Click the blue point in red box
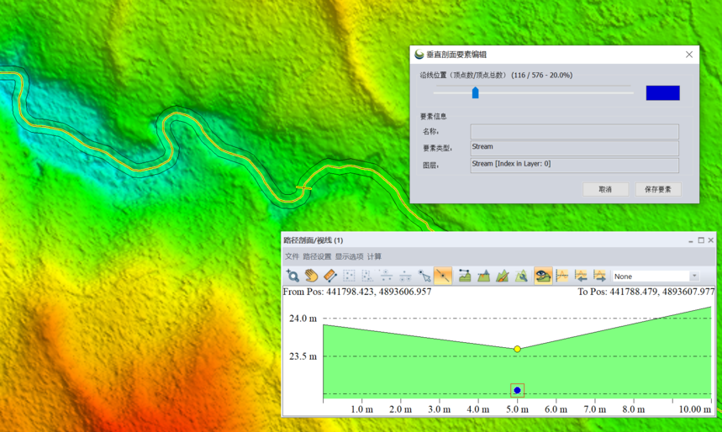 (x=517, y=390)
